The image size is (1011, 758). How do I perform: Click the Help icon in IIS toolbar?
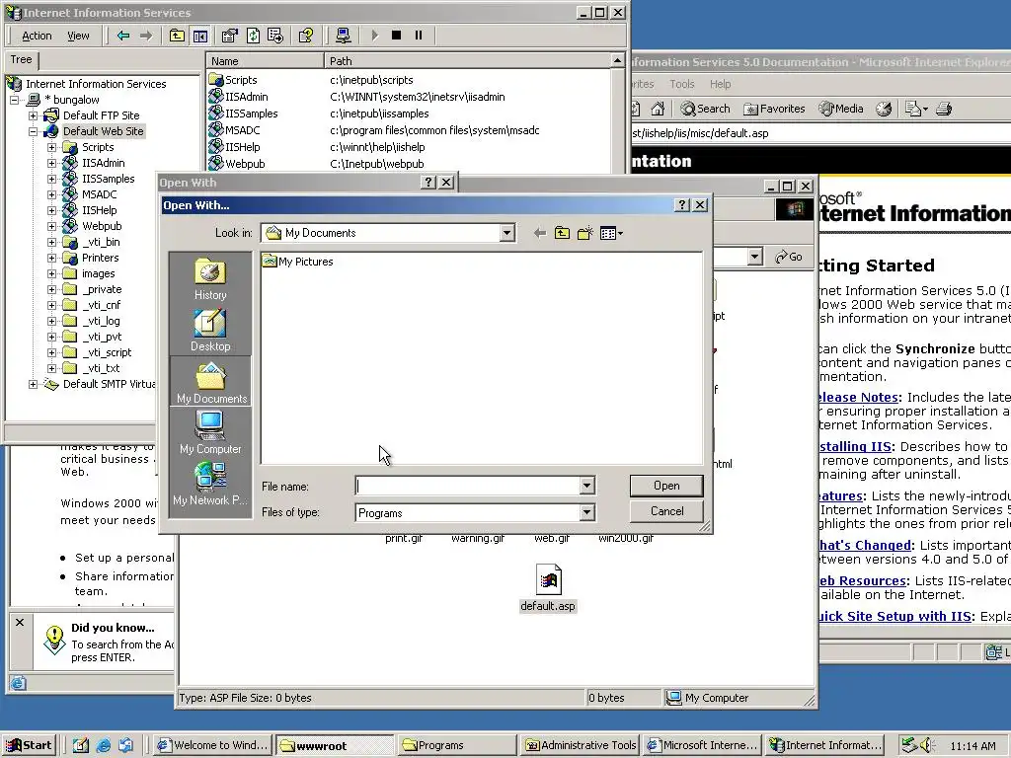tap(306, 36)
